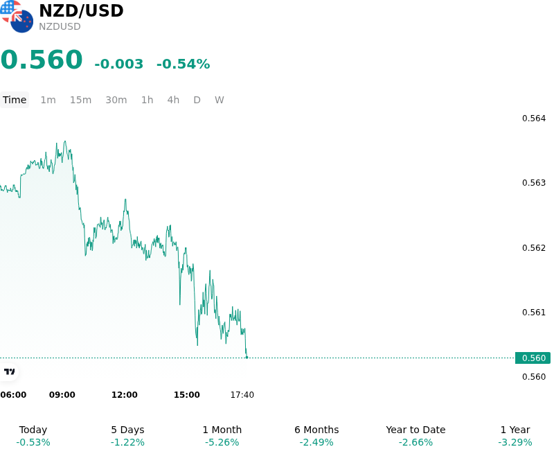Click the NZD/USD title heading

point(81,10)
